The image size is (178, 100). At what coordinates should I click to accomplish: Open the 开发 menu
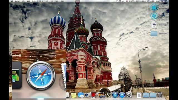pyautogui.click(x=52, y=1)
